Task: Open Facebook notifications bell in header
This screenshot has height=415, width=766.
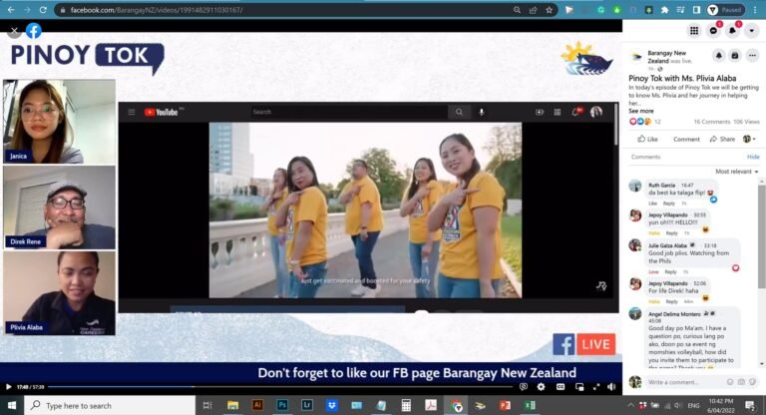Action: 732,31
